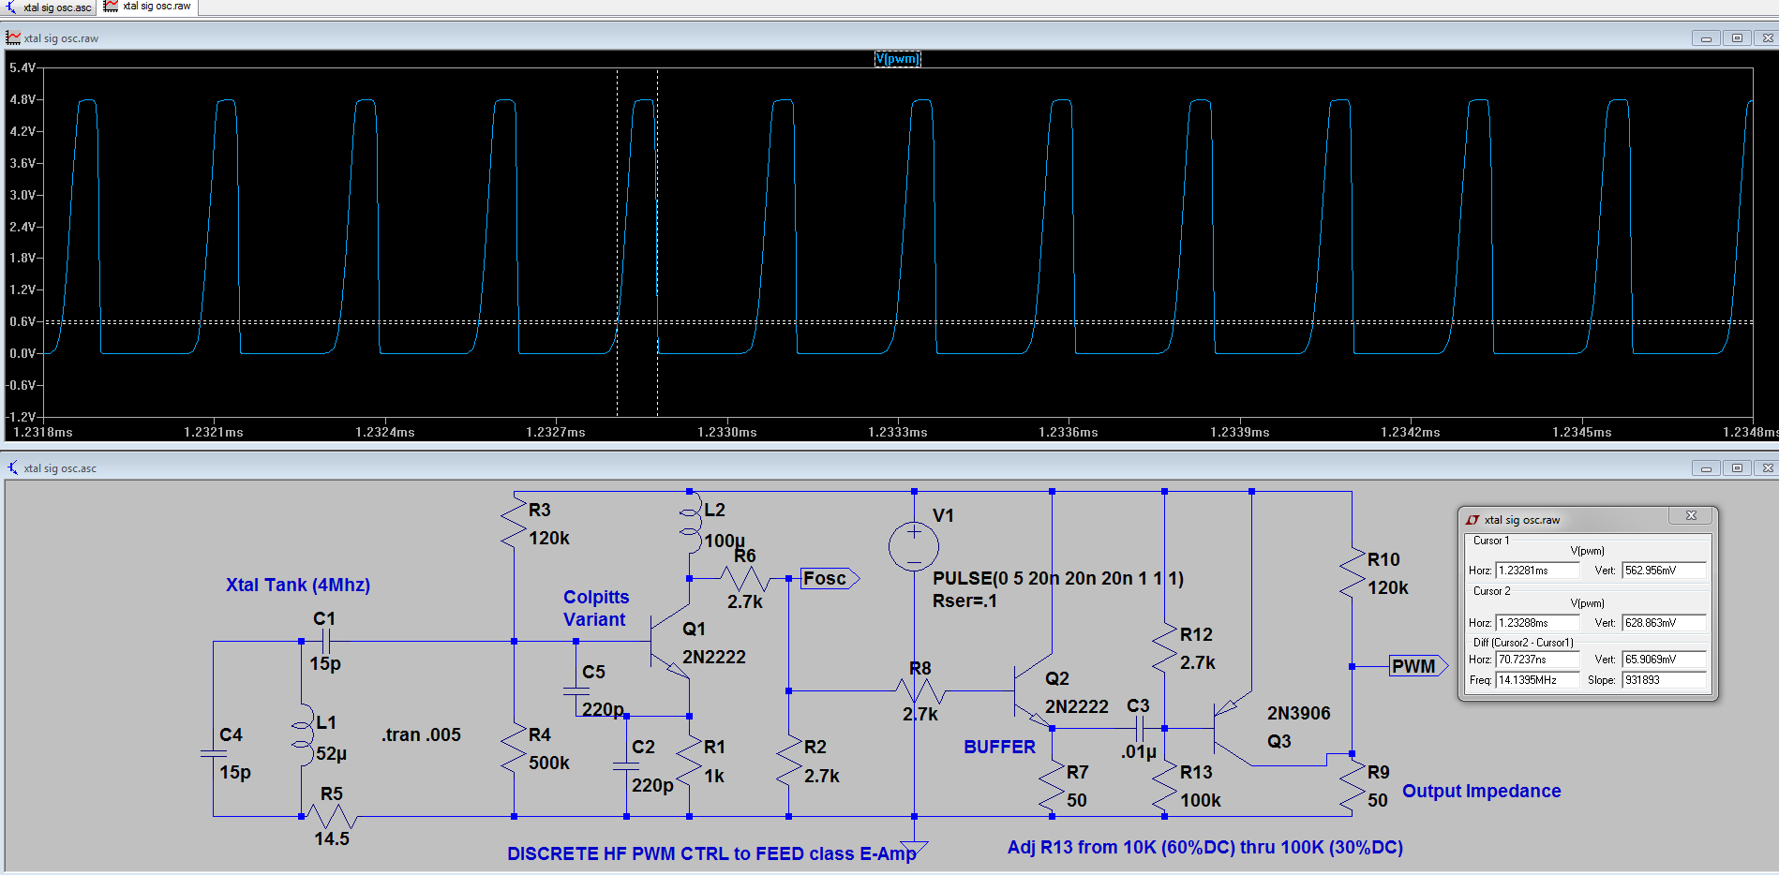Click the PULSE(0 5 20n 20n 20n 1 1 1) value
The height and width of the screenshot is (875, 1779).
pos(1058,579)
